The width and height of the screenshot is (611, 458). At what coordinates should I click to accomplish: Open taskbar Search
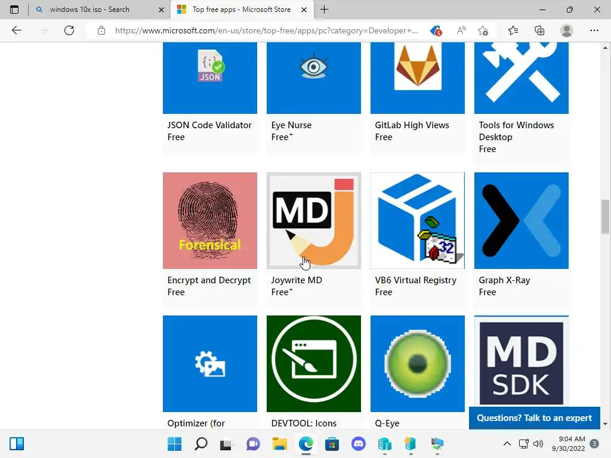pos(200,444)
